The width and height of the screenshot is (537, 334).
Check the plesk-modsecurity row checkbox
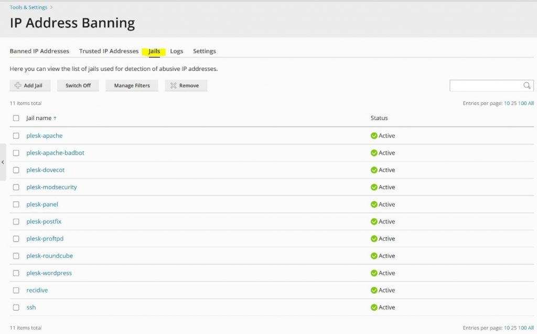(x=16, y=187)
